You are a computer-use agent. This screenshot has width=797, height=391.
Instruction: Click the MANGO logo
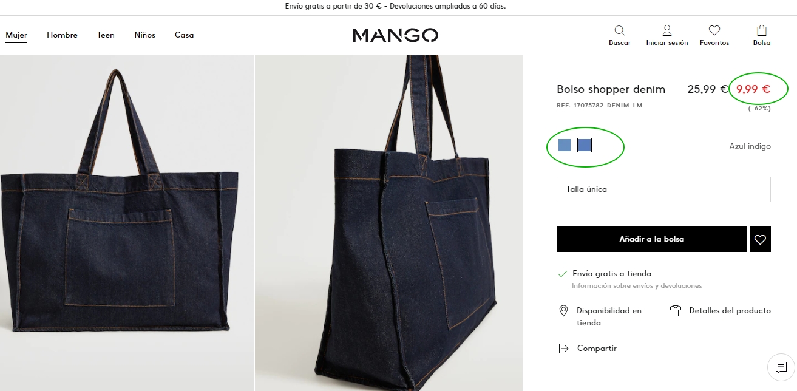(395, 35)
